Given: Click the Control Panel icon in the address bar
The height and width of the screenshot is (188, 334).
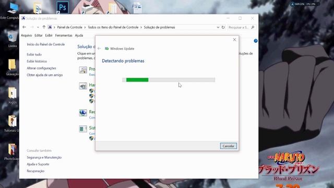Looking at the screenshot, I should 50,27.
